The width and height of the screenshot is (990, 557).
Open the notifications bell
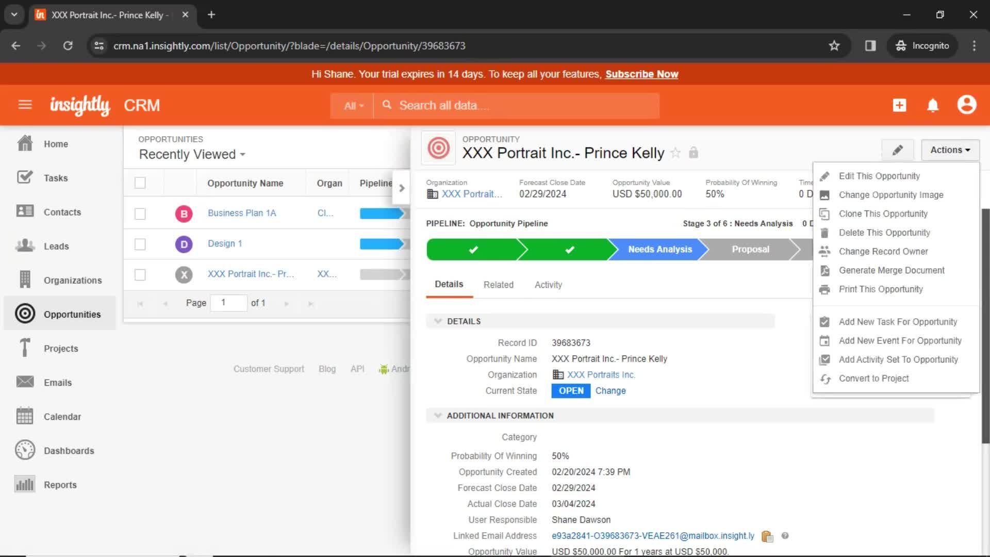pyautogui.click(x=933, y=105)
